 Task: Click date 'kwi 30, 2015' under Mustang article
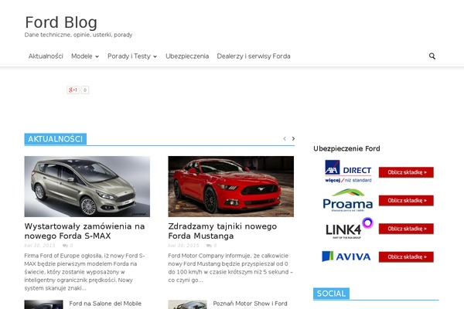coord(183,246)
